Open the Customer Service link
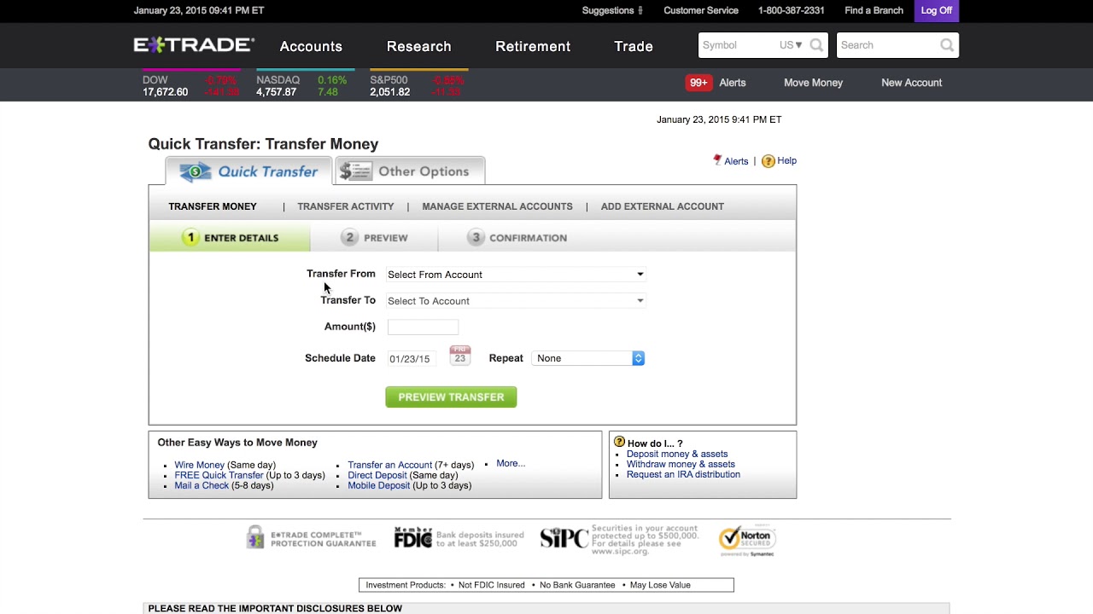Screen dimensions: 1093x614 pos(701,10)
